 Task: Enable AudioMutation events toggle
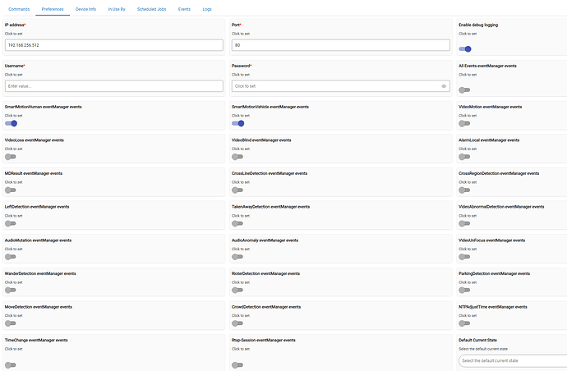(x=11, y=257)
